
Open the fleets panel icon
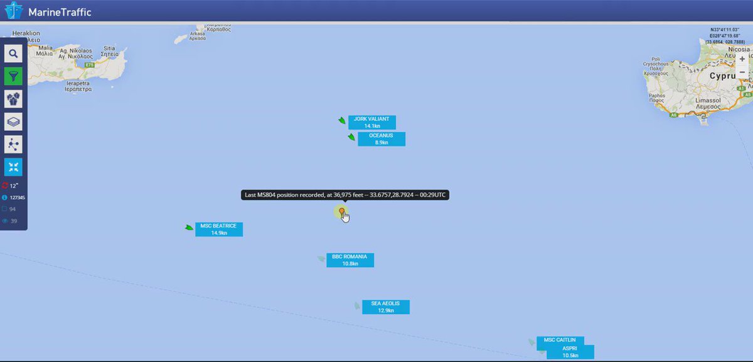(x=13, y=99)
